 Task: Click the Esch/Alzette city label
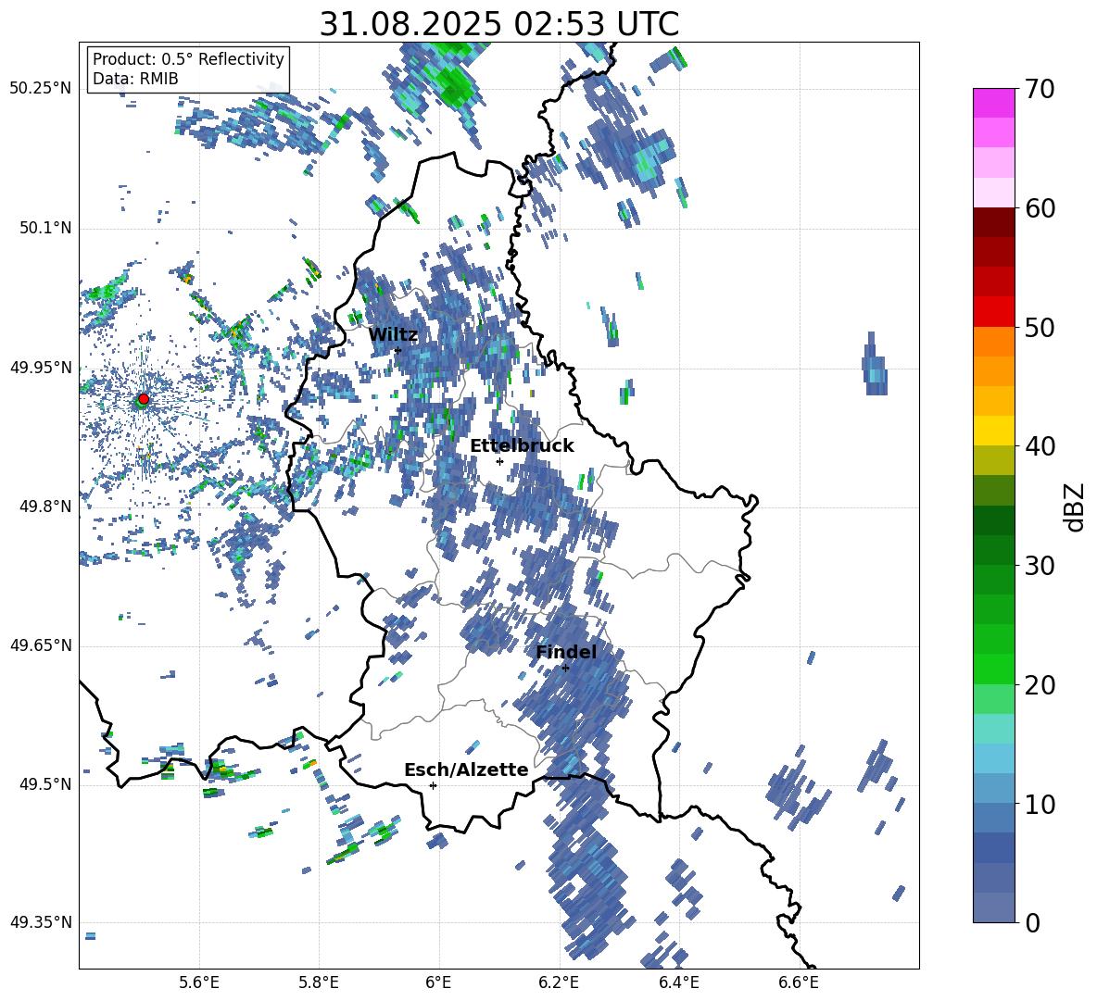point(467,770)
